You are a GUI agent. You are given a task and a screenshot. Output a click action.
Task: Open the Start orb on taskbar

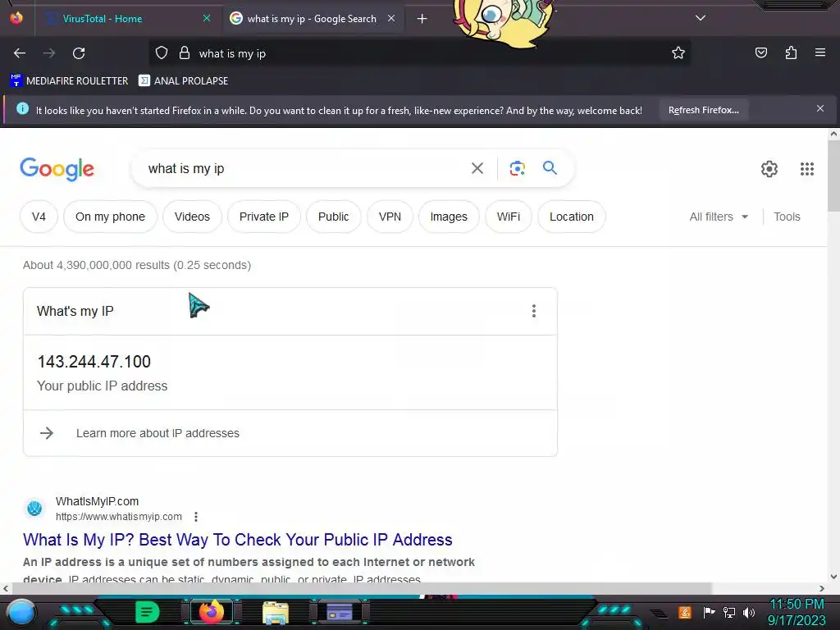click(21, 612)
